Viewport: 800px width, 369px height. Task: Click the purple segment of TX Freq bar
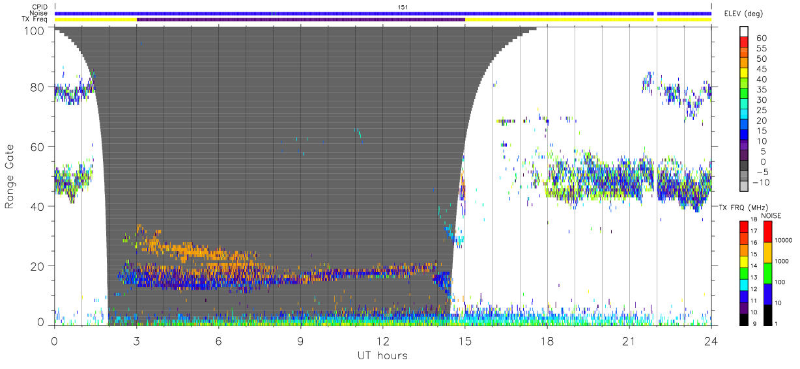pyautogui.click(x=301, y=20)
